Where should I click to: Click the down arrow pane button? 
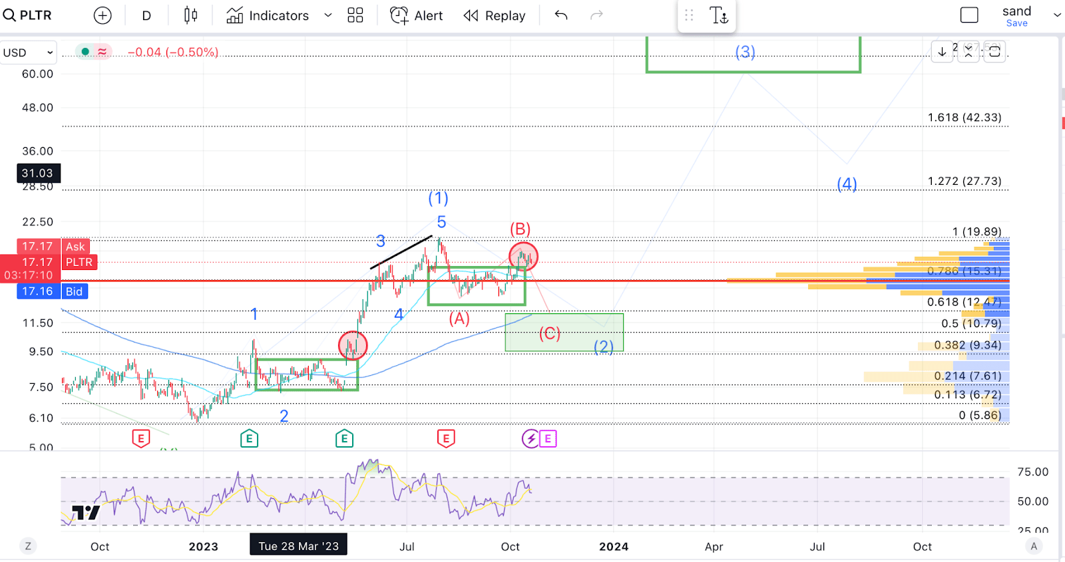click(x=942, y=52)
